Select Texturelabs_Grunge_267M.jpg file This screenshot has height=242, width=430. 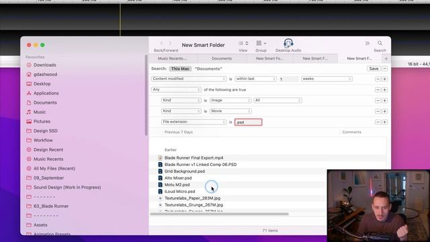pyautogui.click(x=193, y=205)
